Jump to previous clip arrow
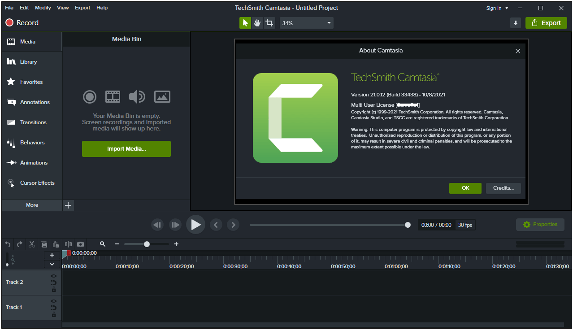 (x=216, y=225)
